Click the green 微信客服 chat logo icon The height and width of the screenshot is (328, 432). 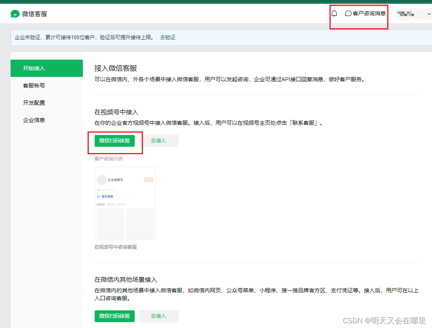pyautogui.click(x=15, y=14)
